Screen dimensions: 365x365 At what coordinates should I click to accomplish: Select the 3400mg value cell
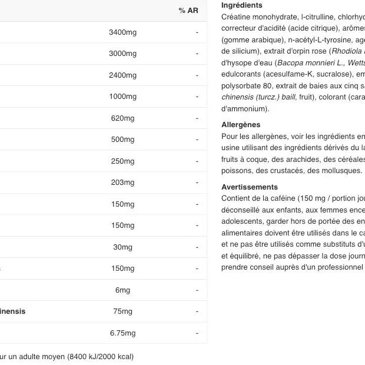(x=122, y=32)
